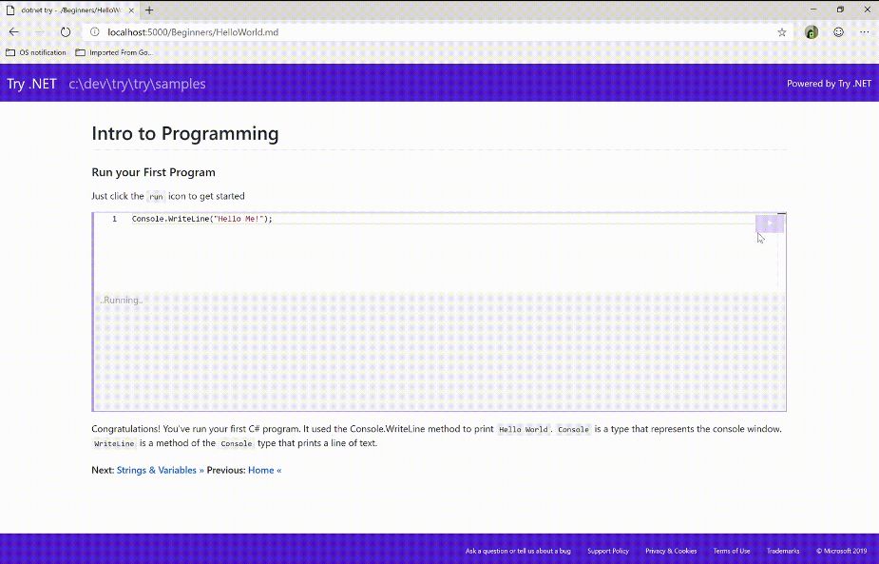This screenshot has width=879, height=564.
Task: Click the ..Running.. output text
Action: coord(121,301)
